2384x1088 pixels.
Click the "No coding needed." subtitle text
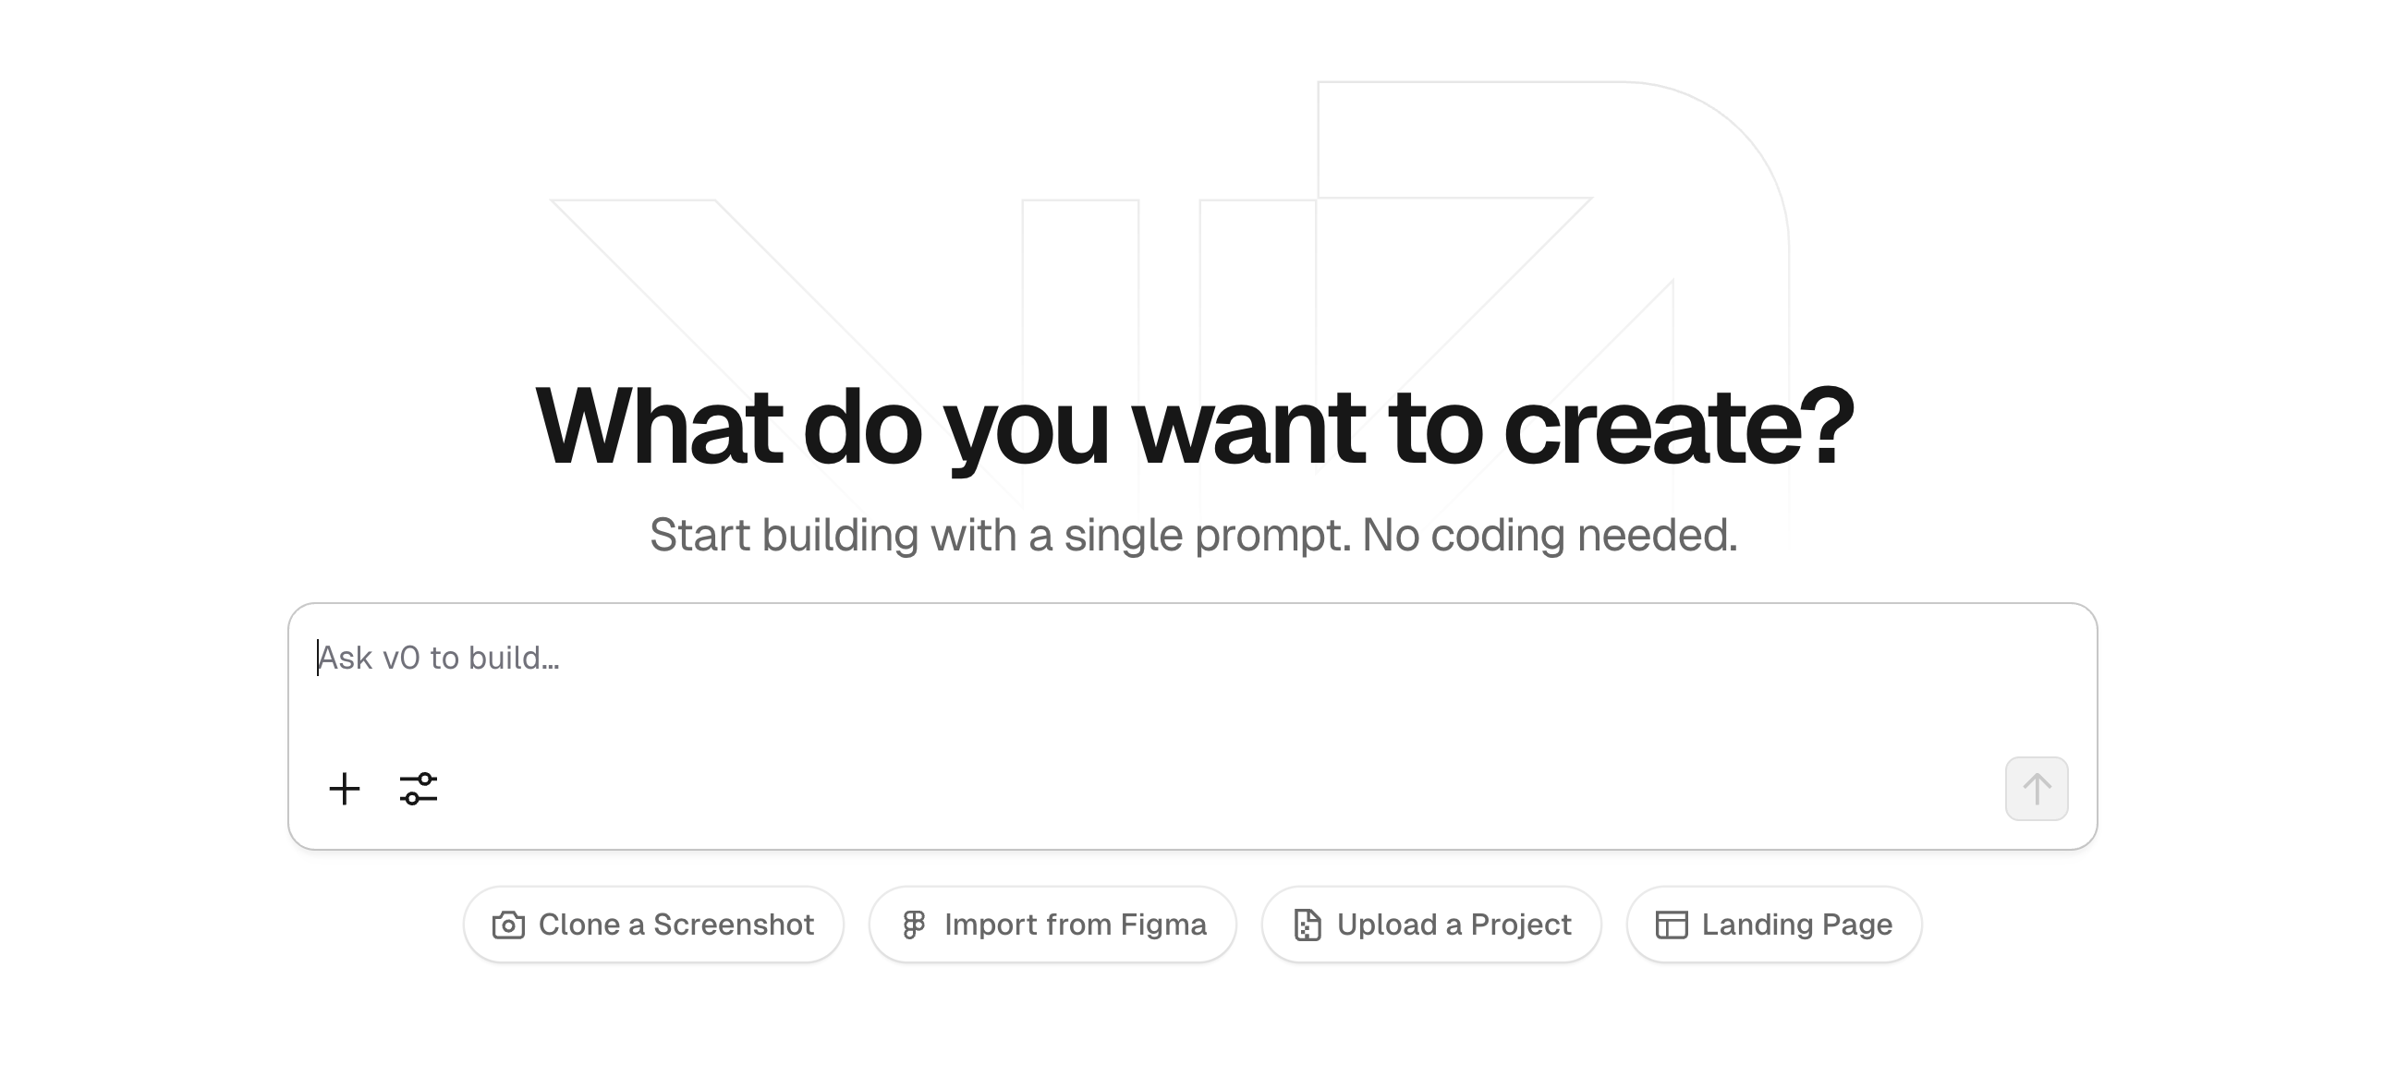(1551, 535)
